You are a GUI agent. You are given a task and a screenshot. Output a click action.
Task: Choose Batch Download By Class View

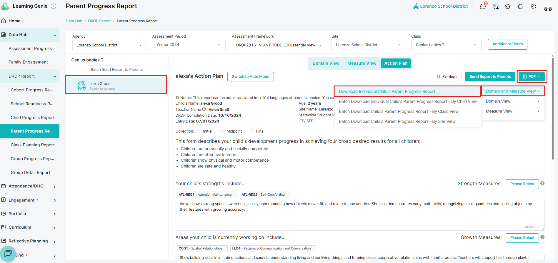(x=408, y=111)
